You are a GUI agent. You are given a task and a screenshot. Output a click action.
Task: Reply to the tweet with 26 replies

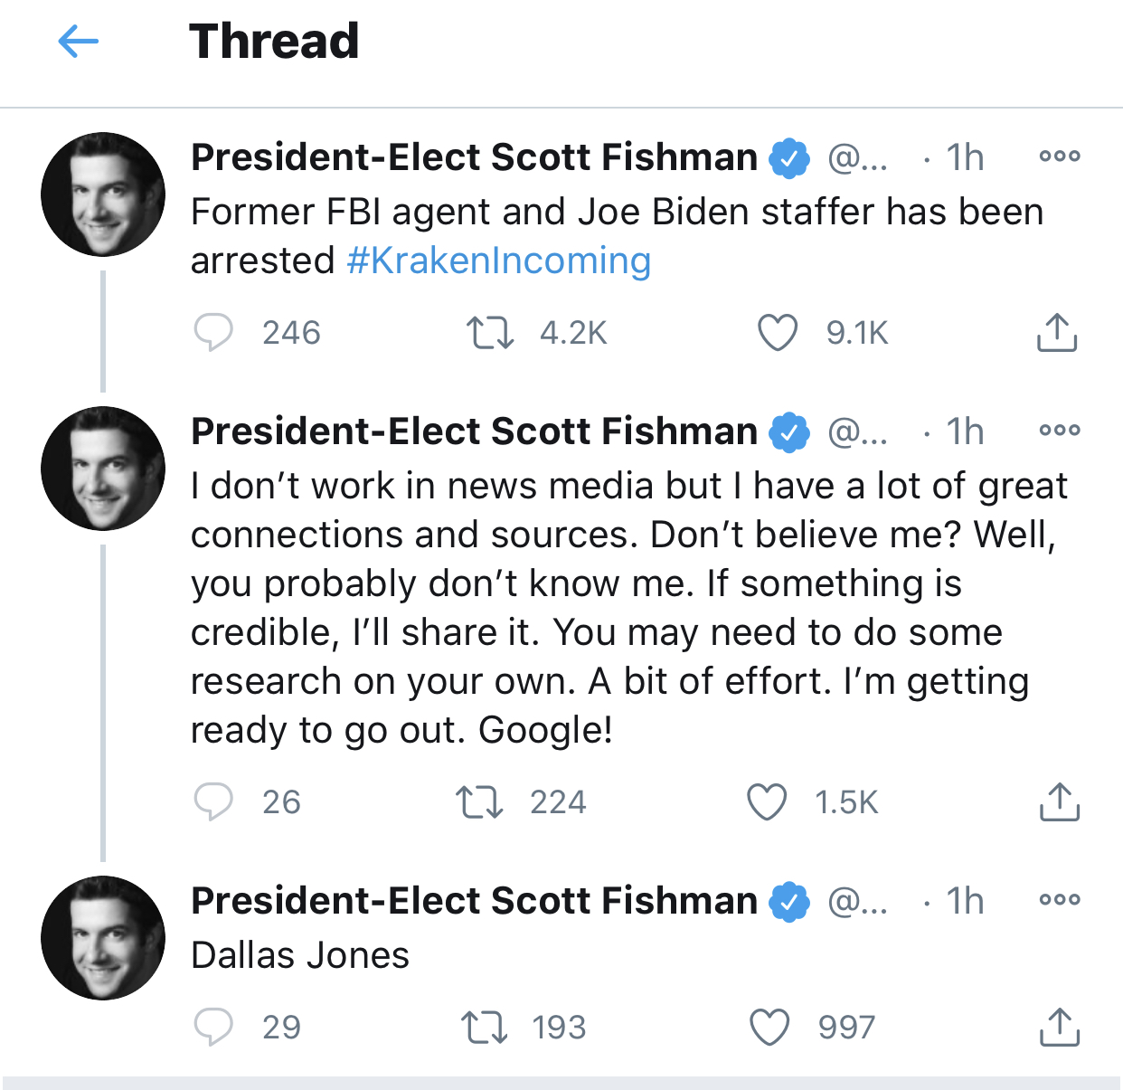click(x=213, y=801)
